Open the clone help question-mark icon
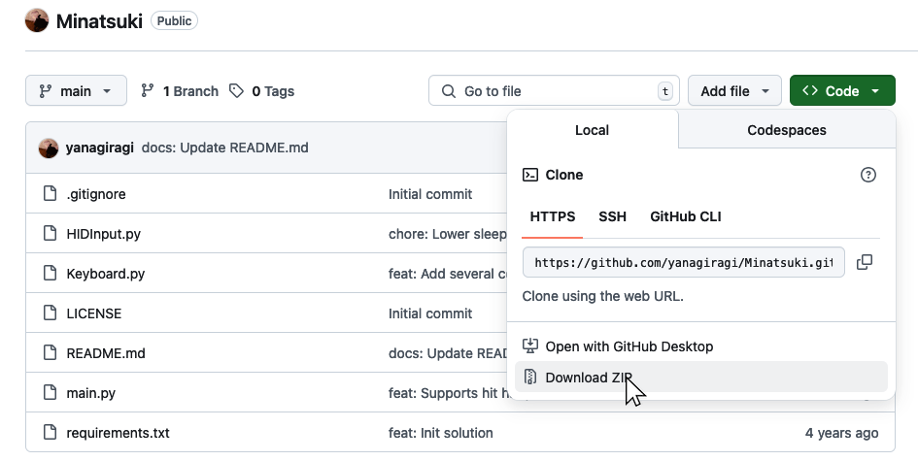 [868, 175]
